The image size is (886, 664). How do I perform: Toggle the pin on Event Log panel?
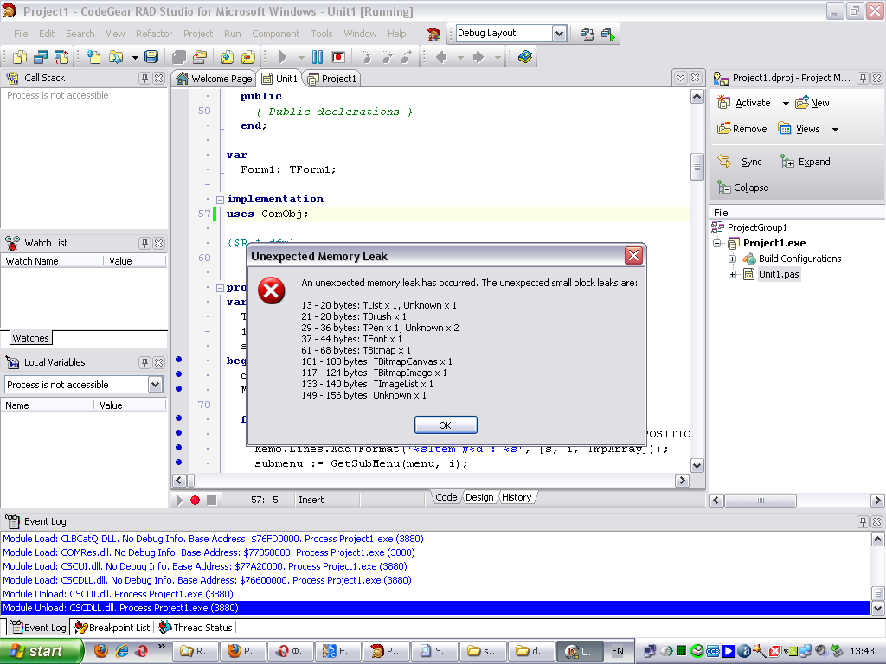pyautogui.click(x=863, y=522)
